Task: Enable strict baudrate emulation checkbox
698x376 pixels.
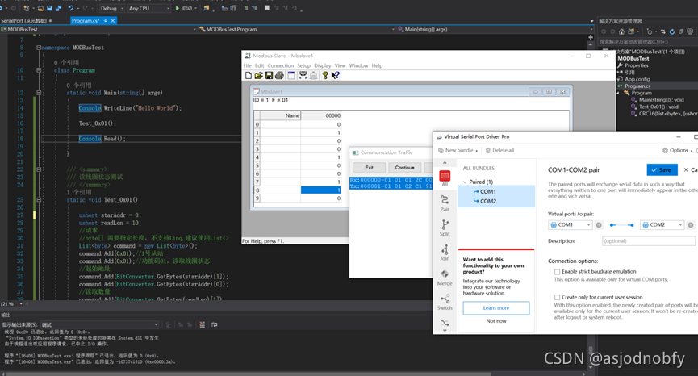Action: pos(558,272)
